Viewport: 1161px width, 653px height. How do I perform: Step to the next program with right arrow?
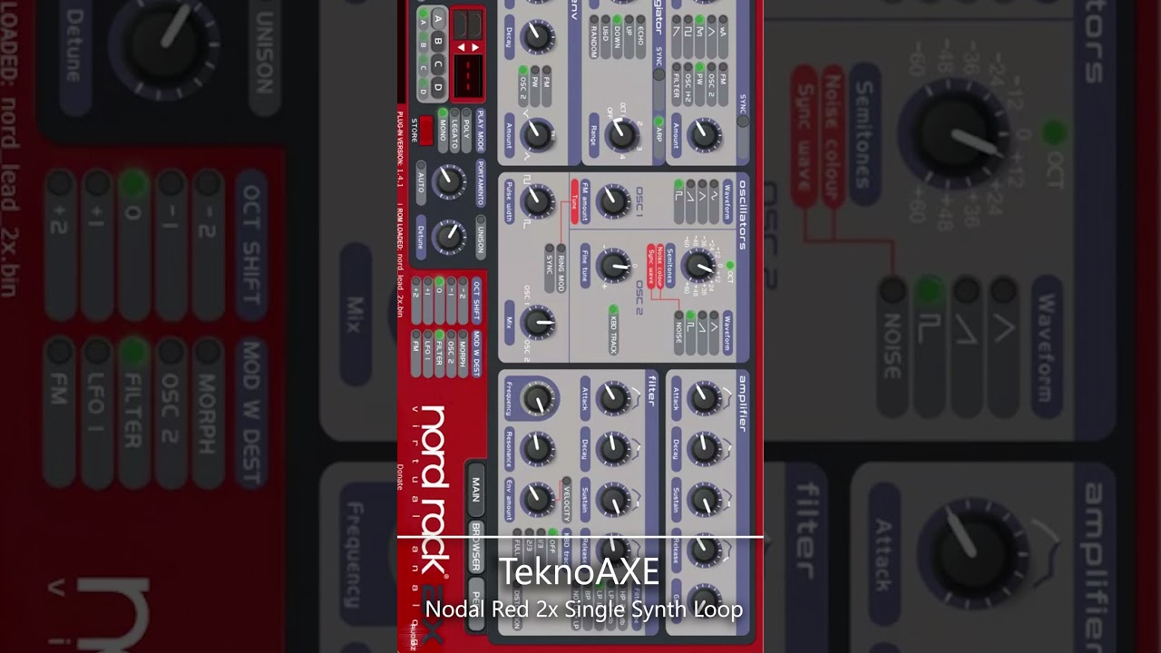(473, 47)
